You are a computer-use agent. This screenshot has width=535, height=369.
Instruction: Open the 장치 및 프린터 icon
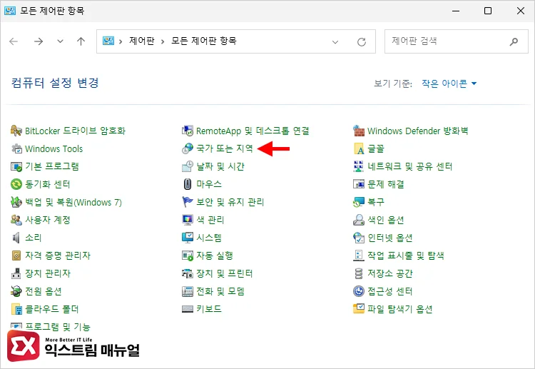[188, 273]
